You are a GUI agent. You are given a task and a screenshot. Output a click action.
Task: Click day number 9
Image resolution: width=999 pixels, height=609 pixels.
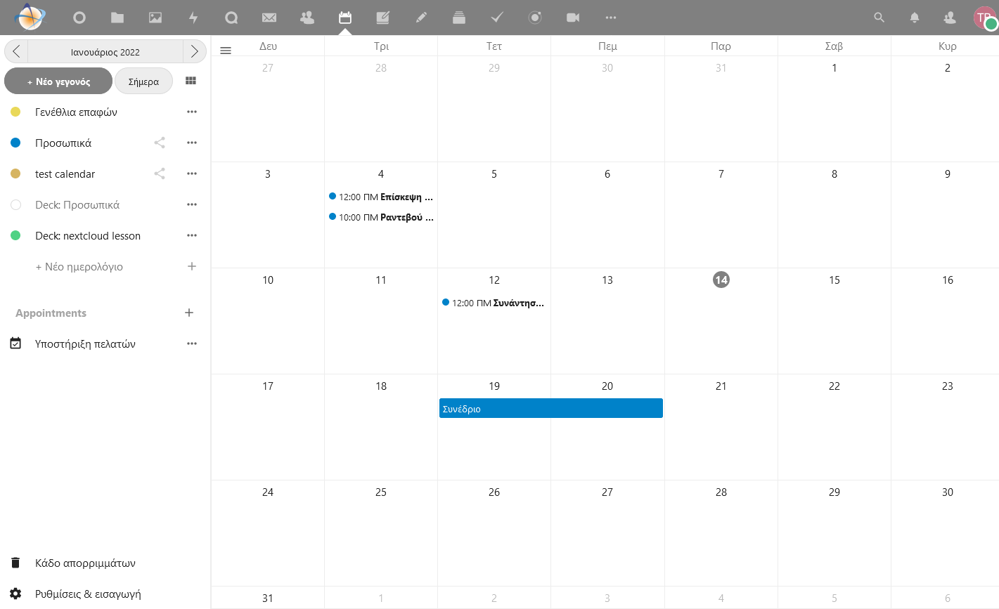[948, 173]
